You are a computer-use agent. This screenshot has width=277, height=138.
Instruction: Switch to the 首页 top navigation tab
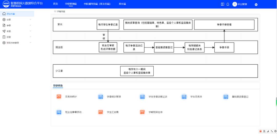click(55, 4)
